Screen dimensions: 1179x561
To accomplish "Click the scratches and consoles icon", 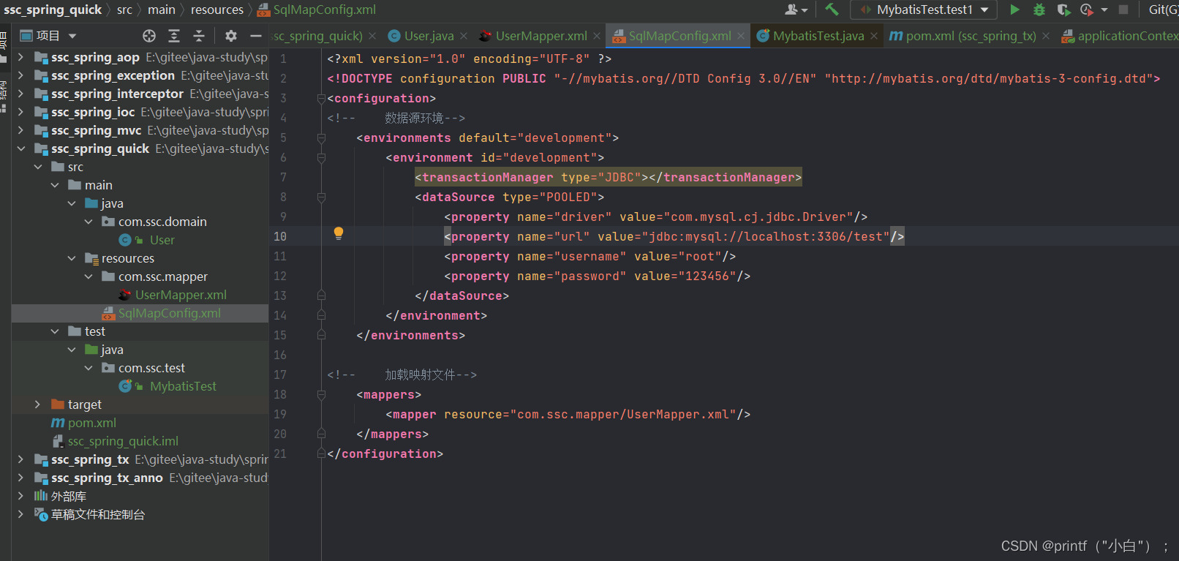I will (x=41, y=514).
